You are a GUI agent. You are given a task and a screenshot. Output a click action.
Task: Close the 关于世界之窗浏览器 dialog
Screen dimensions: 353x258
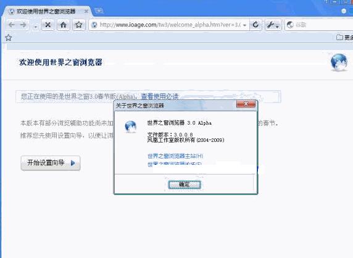(246, 104)
